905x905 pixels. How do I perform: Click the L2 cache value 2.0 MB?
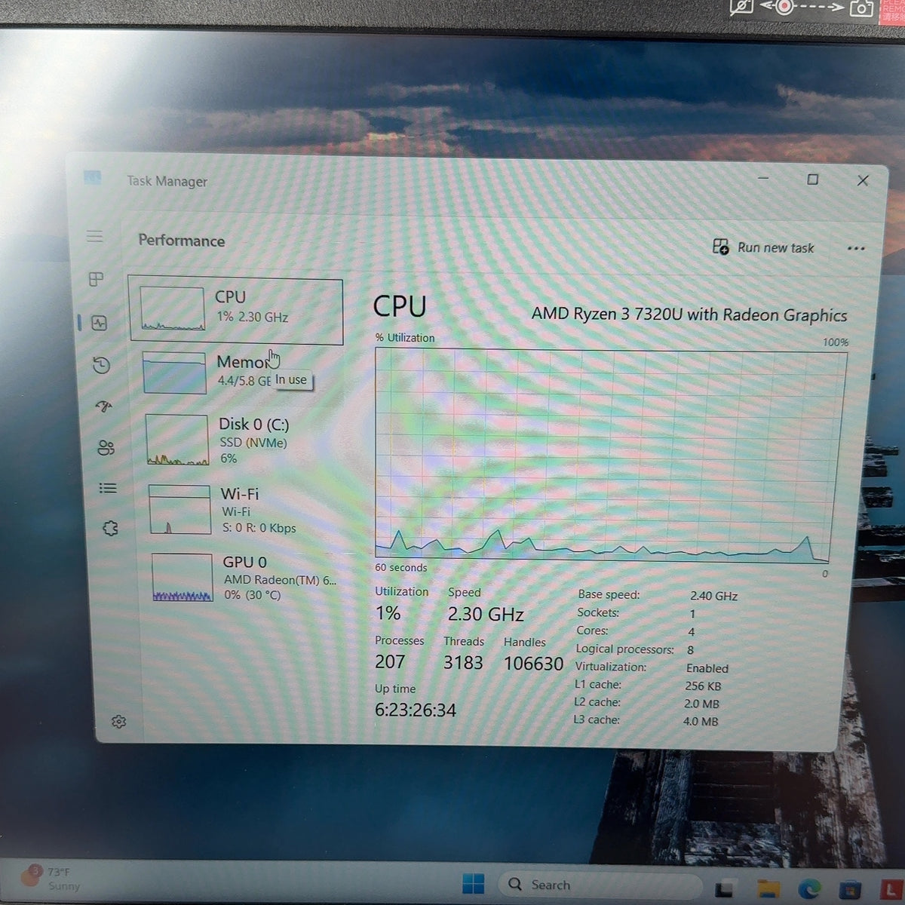(x=701, y=704)
